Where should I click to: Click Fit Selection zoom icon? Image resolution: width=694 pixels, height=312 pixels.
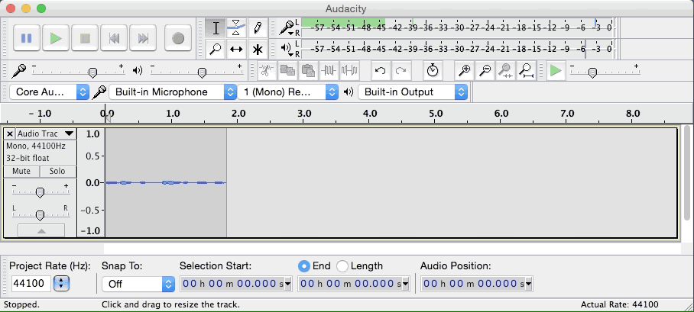(x=506, y=71)
